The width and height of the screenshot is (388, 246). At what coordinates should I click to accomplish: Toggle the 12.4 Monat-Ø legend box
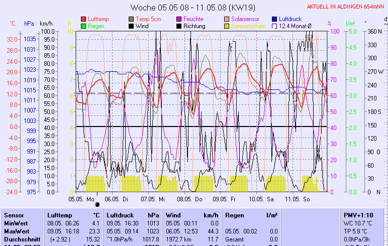click(274, 26)
